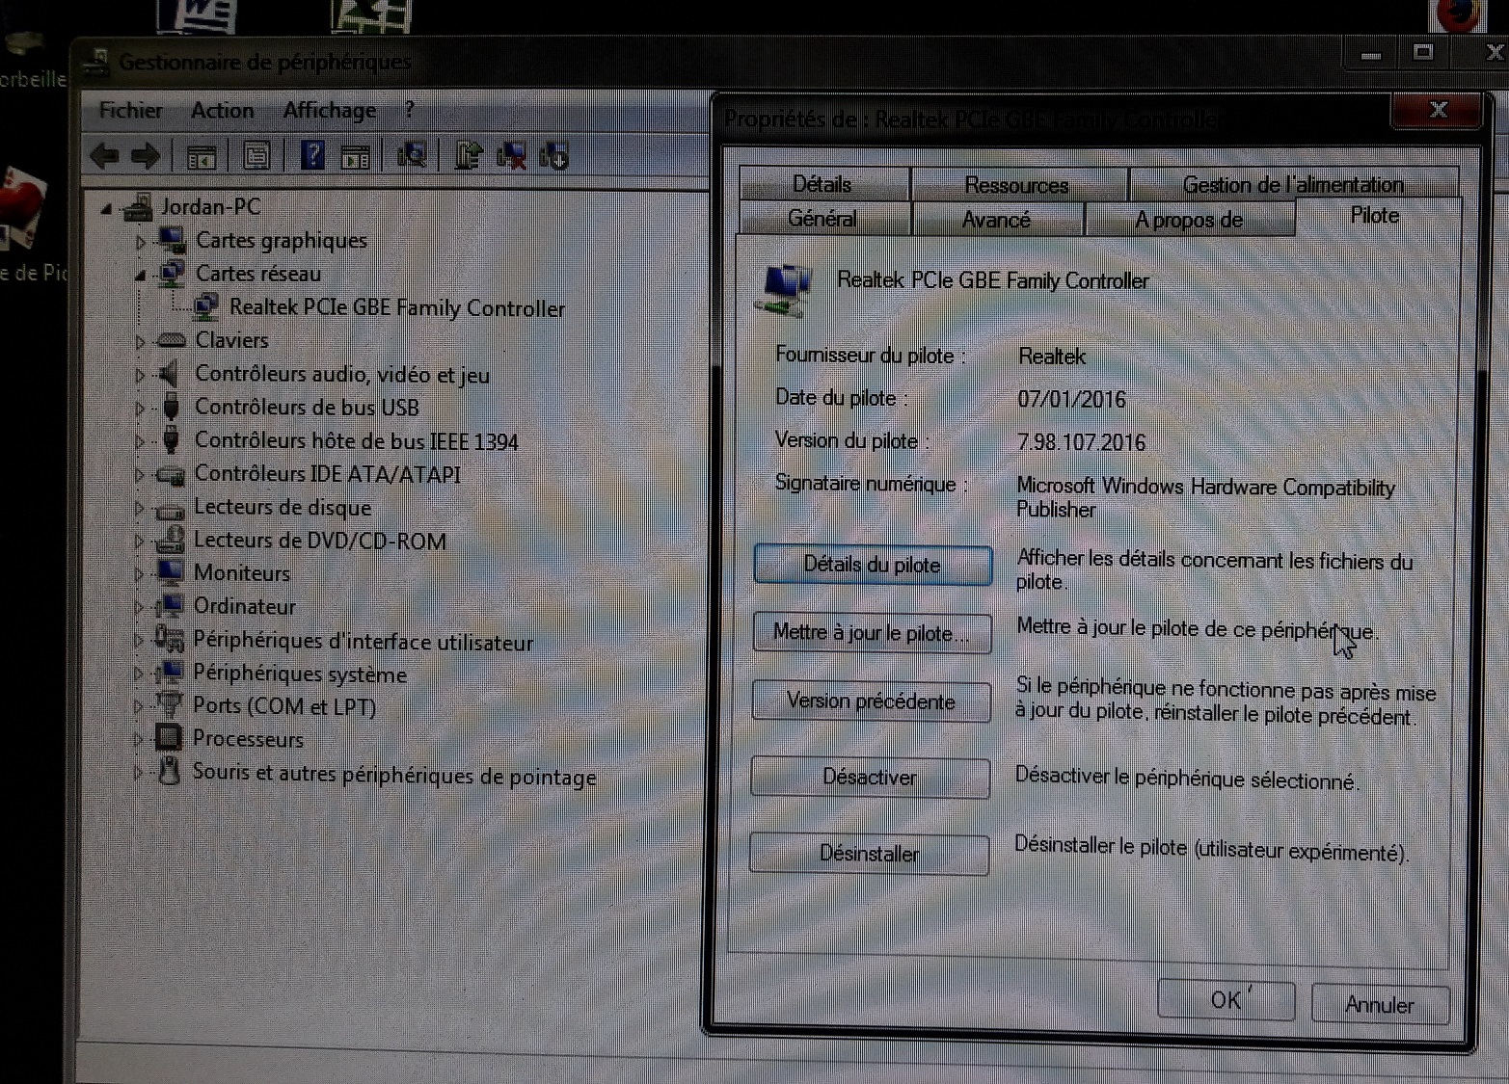Click the Mettre à jour le pilote button
This screenshot has height=1084, width=1509.
click(x=871, y=633)
